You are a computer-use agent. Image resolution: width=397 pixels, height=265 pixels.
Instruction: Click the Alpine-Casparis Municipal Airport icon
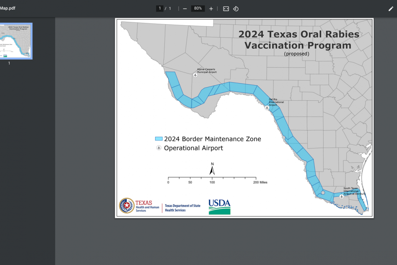pyautogui.click(x=195, y=75)
